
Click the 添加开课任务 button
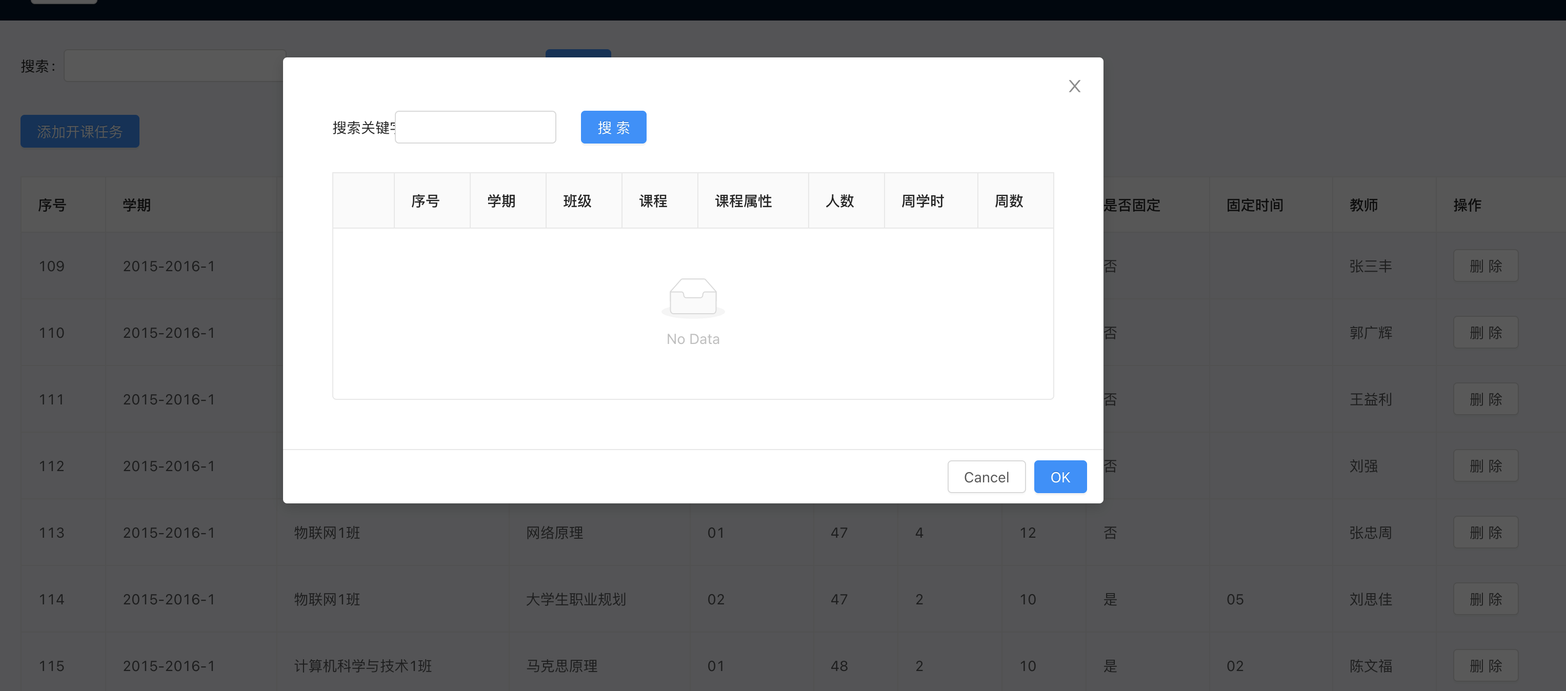click(x=79, y=131)
